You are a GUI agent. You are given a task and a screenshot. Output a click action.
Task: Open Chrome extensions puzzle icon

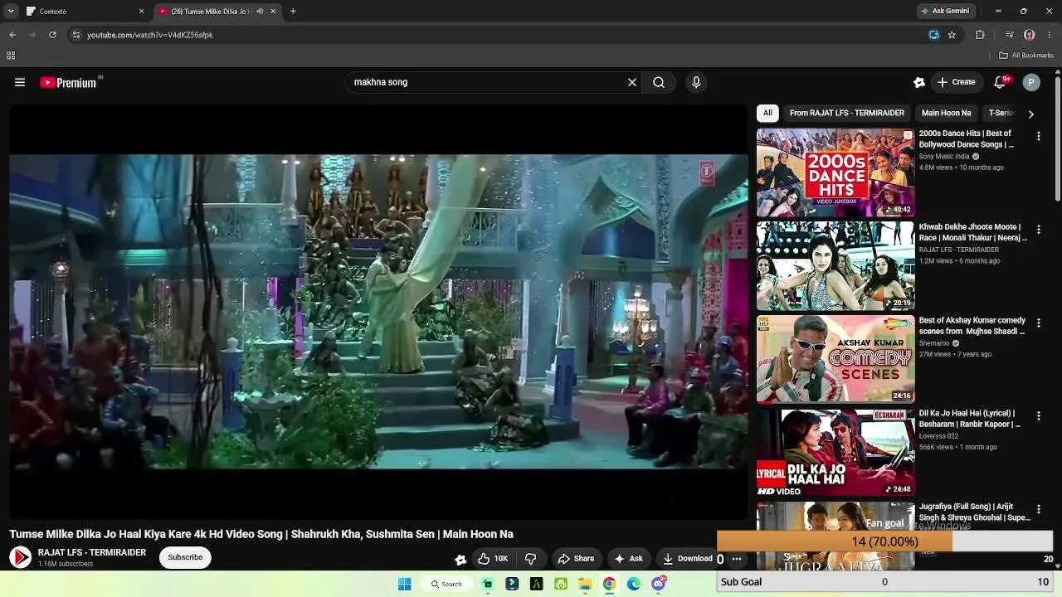click(x=980, y=35)
